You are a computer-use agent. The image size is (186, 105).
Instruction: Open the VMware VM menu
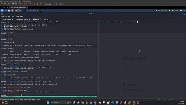(x=13, y=4)
